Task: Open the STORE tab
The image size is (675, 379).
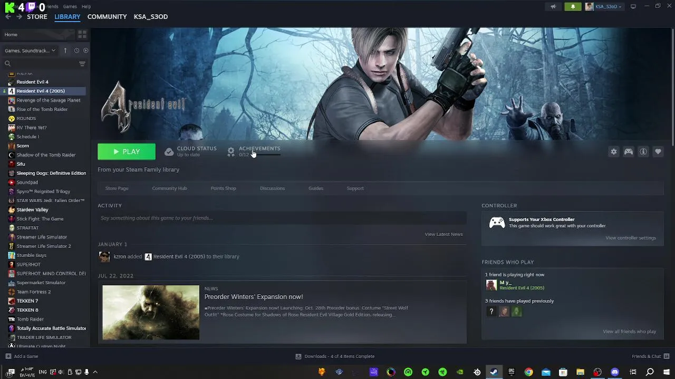Action: (x=37, y=17)
